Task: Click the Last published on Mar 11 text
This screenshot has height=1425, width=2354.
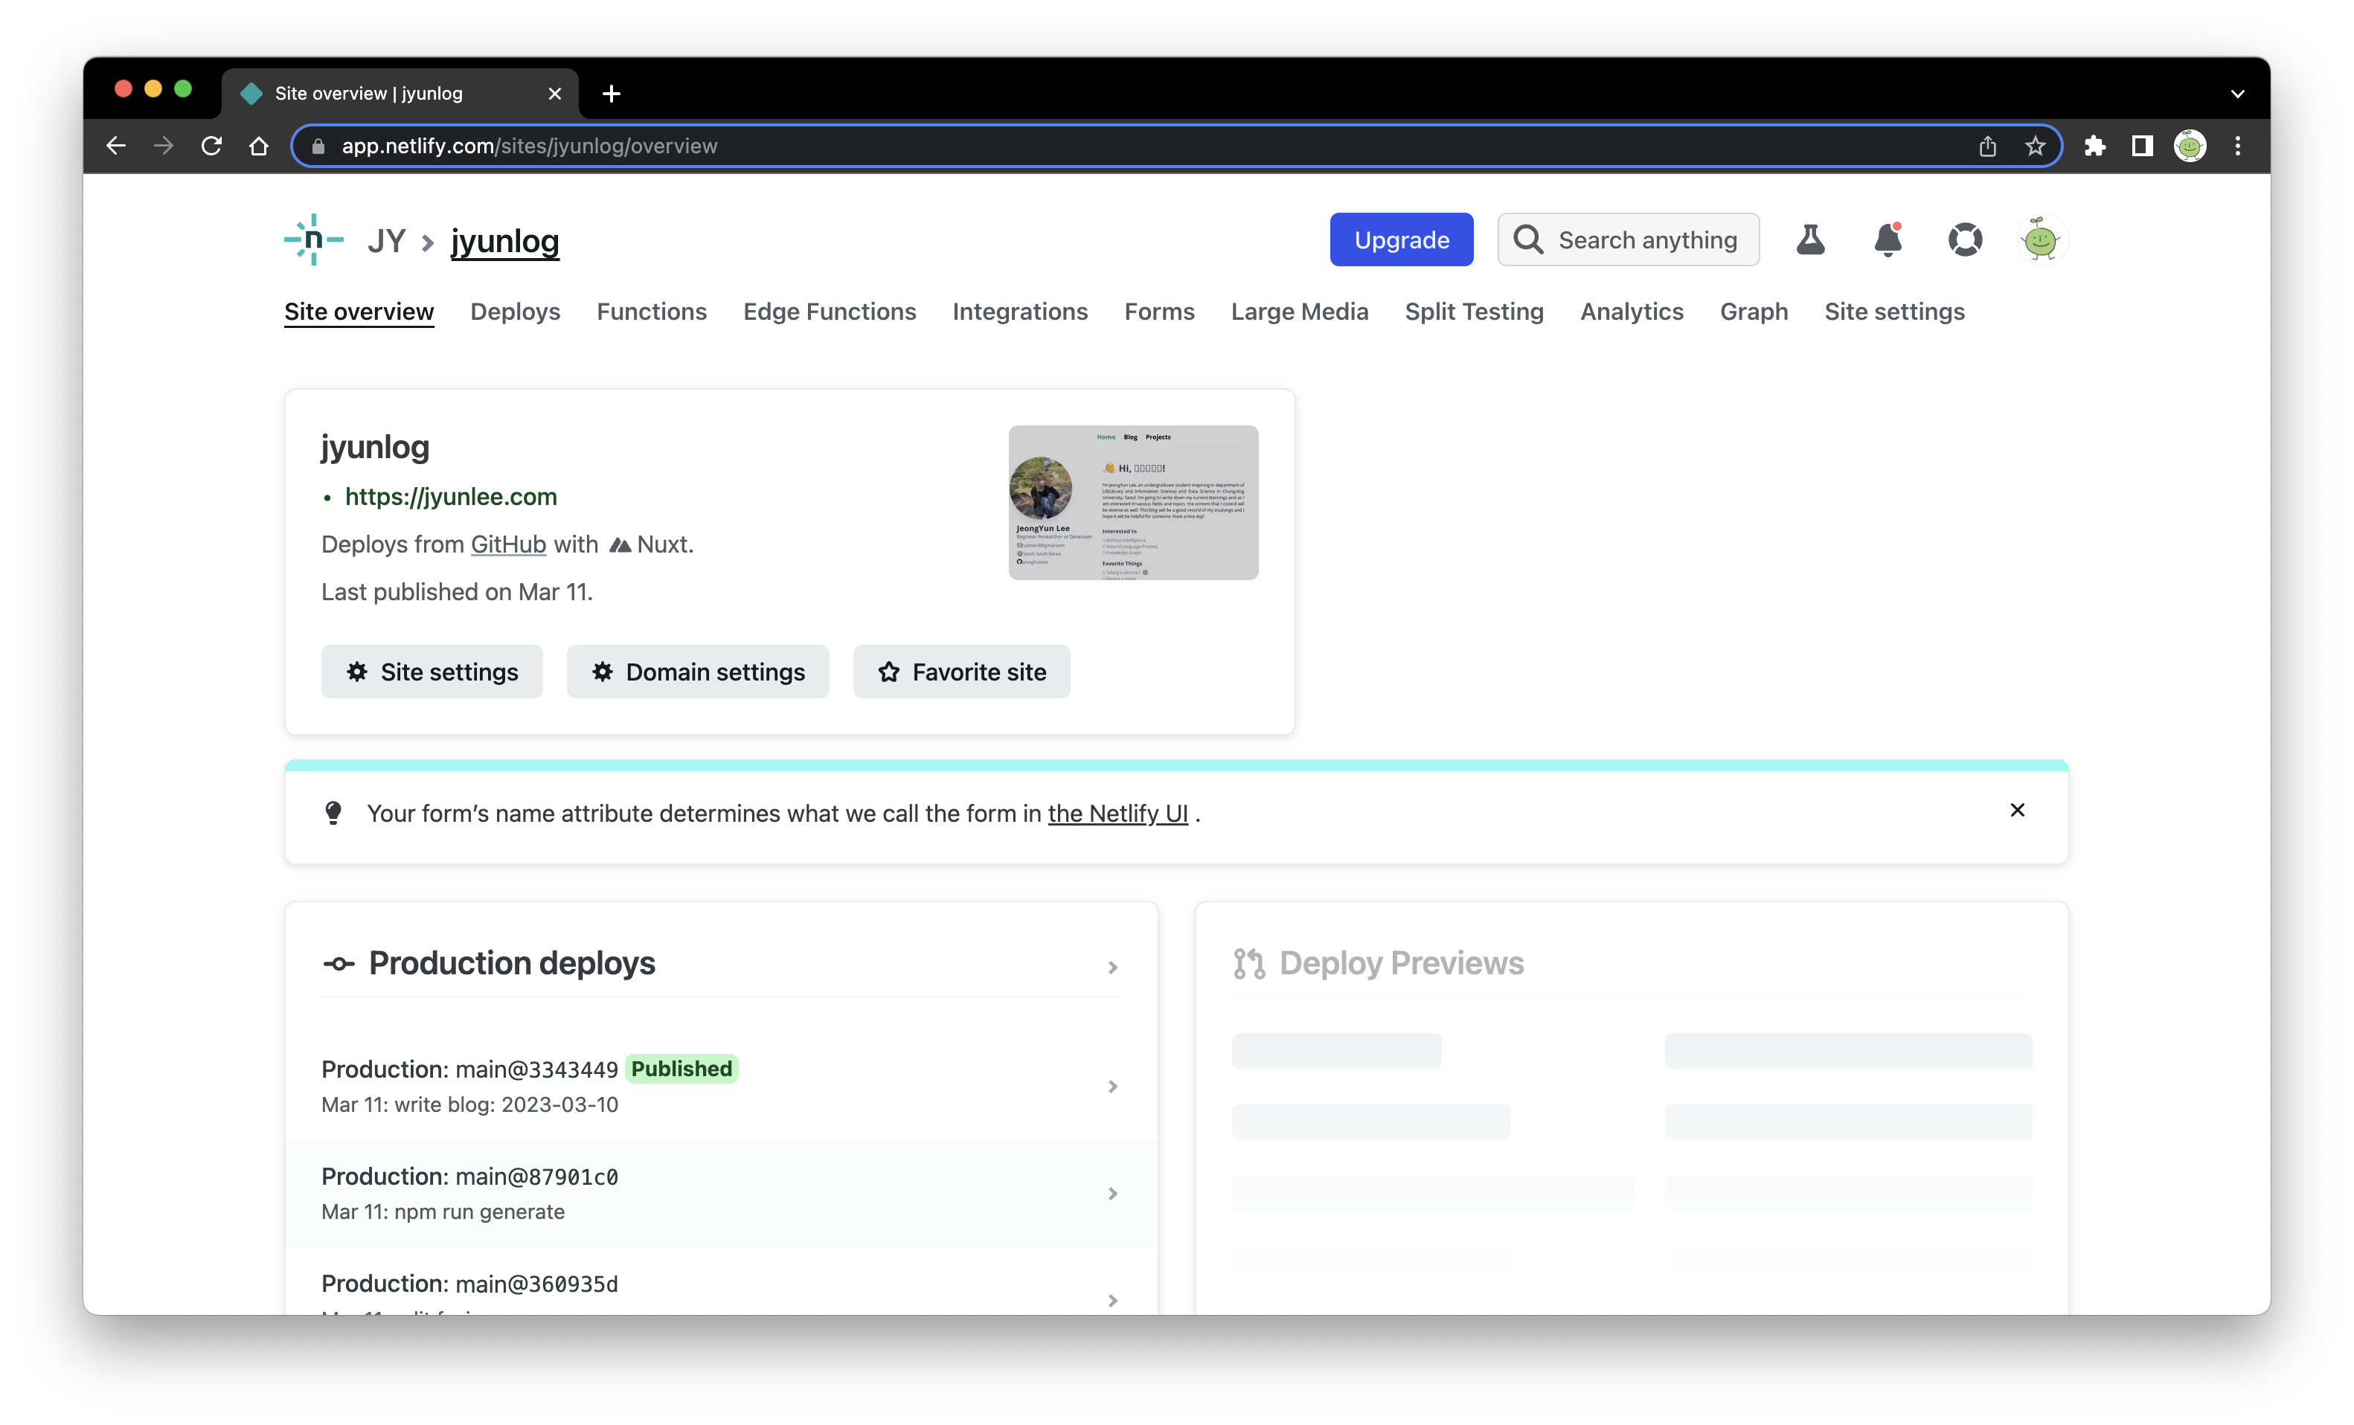Action: [x=457, y=592]
